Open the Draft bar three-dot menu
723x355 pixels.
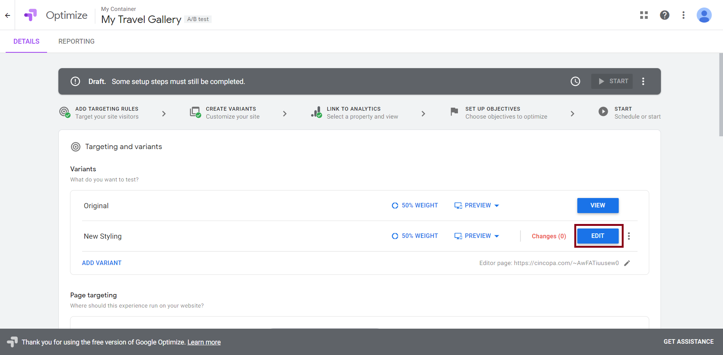tap(643, 81)
